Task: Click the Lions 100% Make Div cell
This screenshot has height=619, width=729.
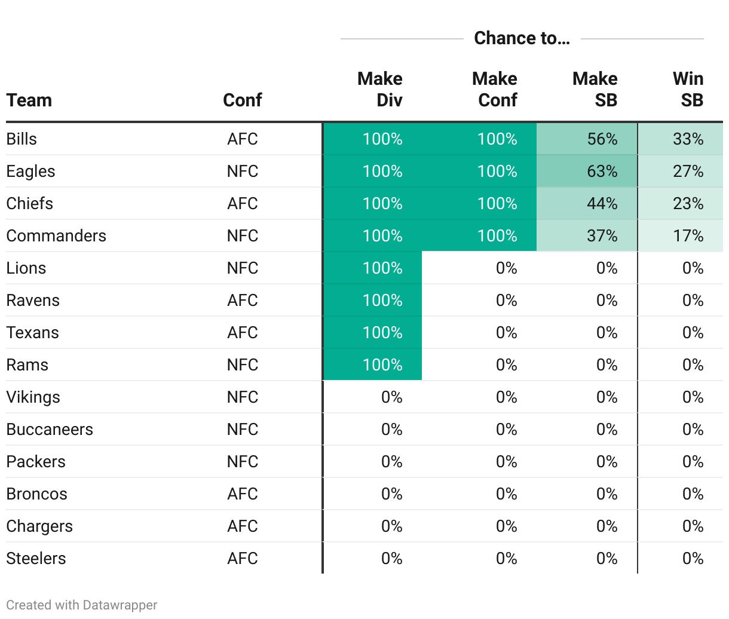Action: coord(382,268)
